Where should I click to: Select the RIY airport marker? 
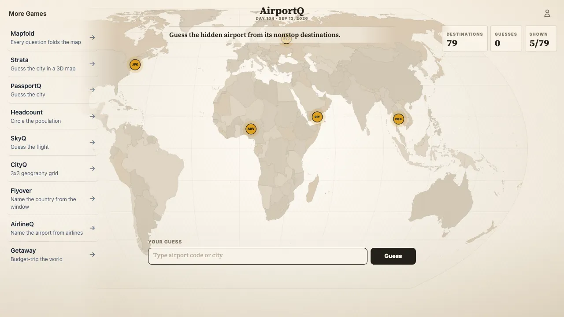(317, 117)
